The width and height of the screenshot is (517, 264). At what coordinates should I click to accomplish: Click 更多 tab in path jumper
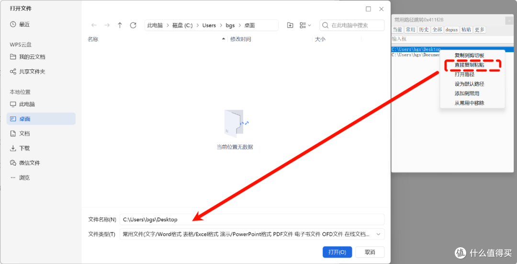coord(479,30)
